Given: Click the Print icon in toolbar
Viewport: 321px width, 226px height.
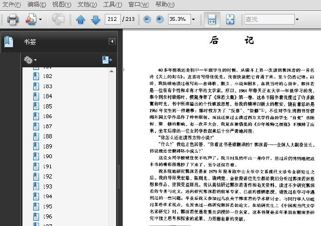Looking at the screenshot, I should click(13, 20).
